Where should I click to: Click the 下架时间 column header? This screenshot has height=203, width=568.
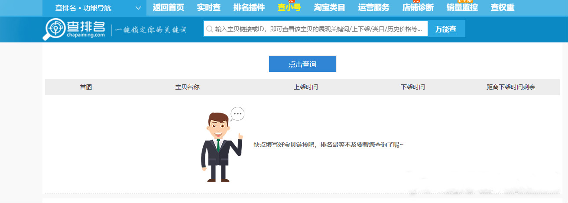[412, 87]
